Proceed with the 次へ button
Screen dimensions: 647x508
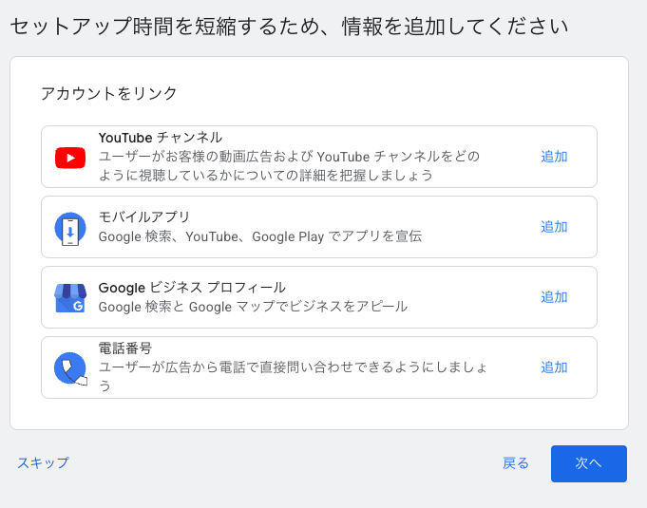coord(589,463)
